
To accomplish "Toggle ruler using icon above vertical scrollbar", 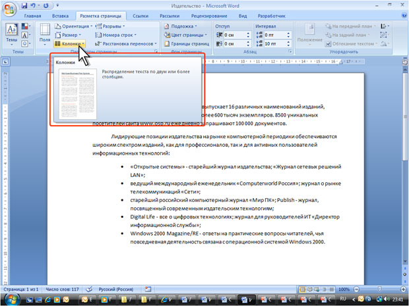I will point(405,62).
